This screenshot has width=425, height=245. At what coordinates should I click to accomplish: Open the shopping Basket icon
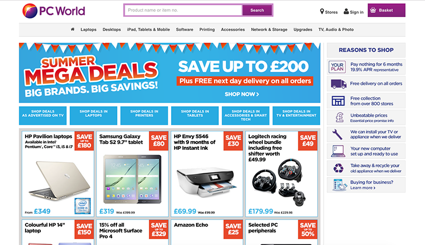click(x=373, y=10)
